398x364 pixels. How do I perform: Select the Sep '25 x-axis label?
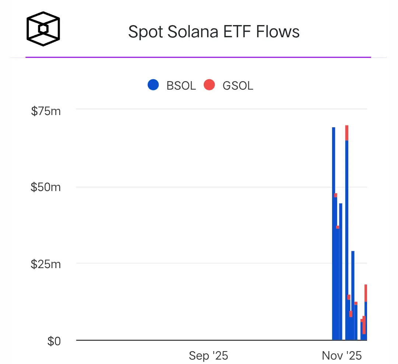coord(208,356)
